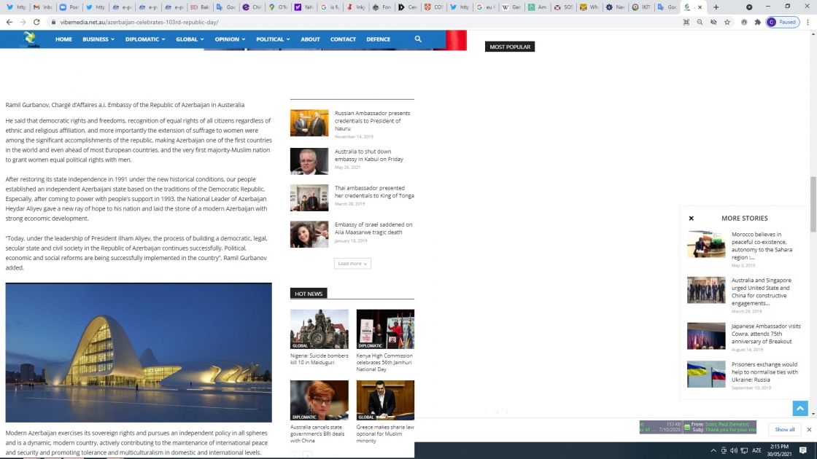Click the browser reload page icon
This screenshot has width=817, height=459.
(x=36, y=23)
